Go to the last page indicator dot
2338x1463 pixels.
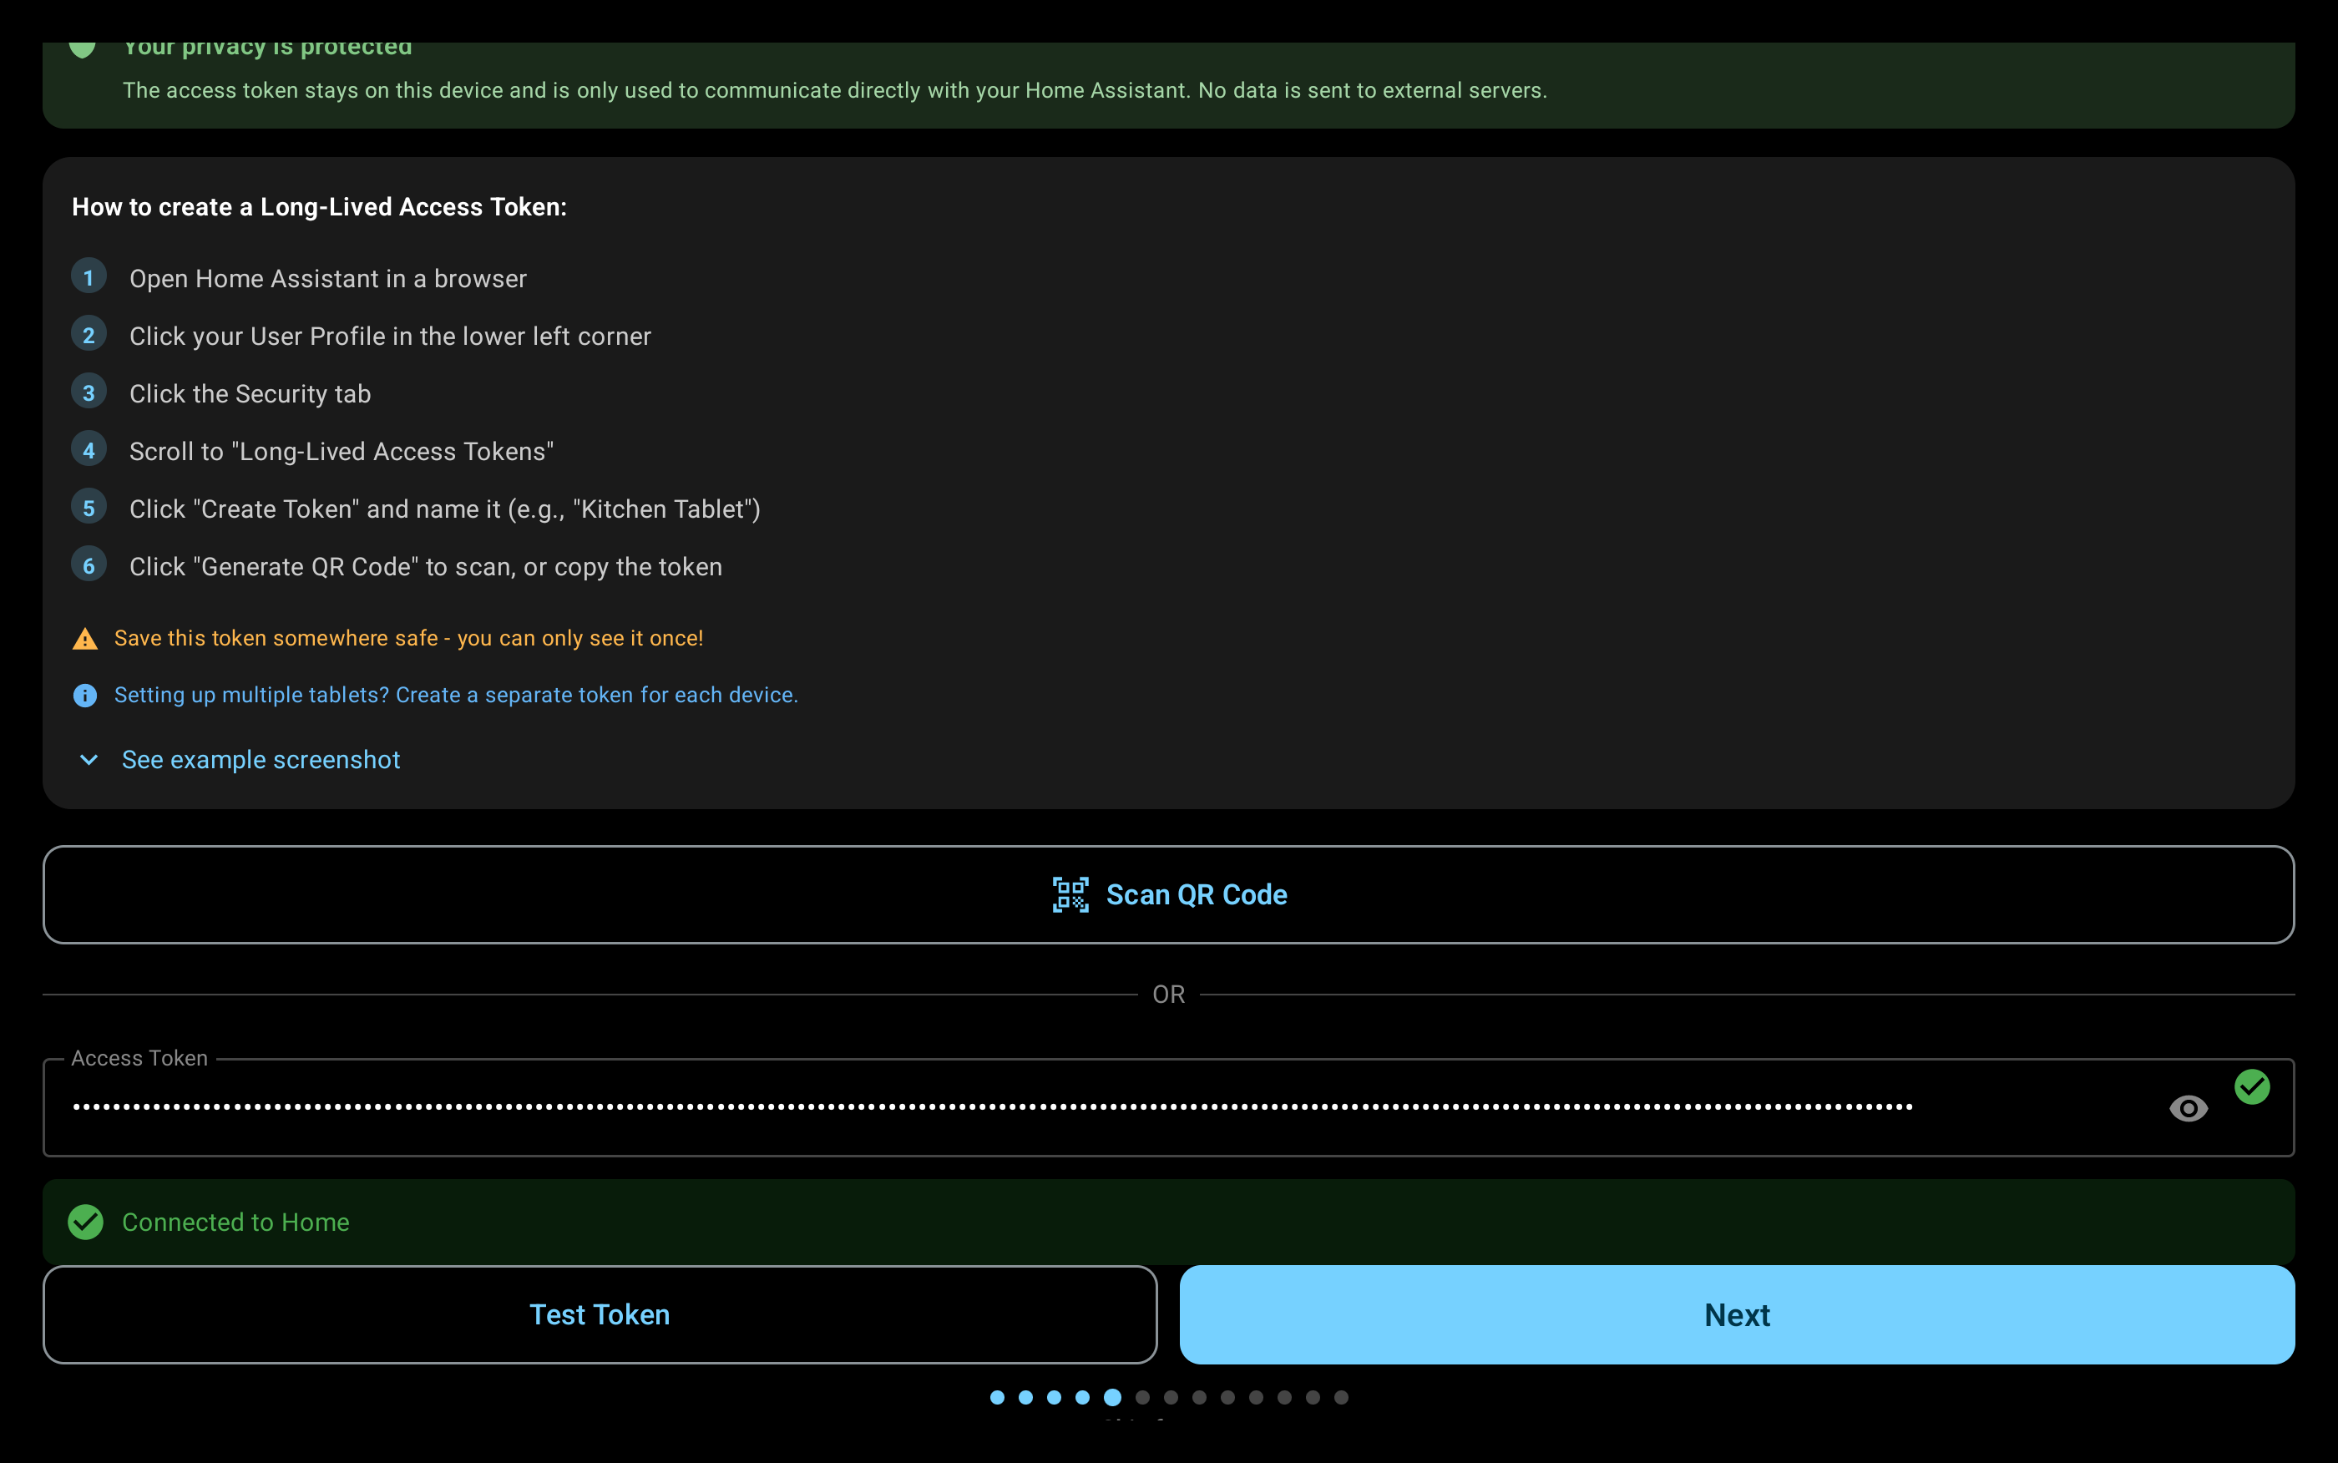[1341, 1397]
